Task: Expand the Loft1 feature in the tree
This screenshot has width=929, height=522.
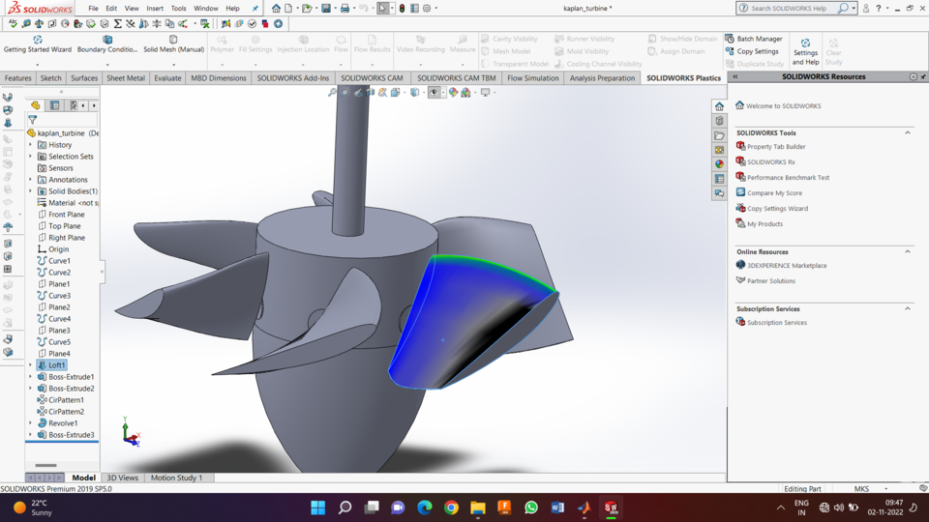Action: click(x=31, y=365)
